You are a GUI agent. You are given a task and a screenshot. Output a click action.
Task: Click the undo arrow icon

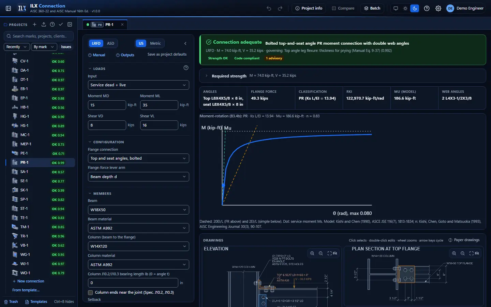(x=269, y=8)
